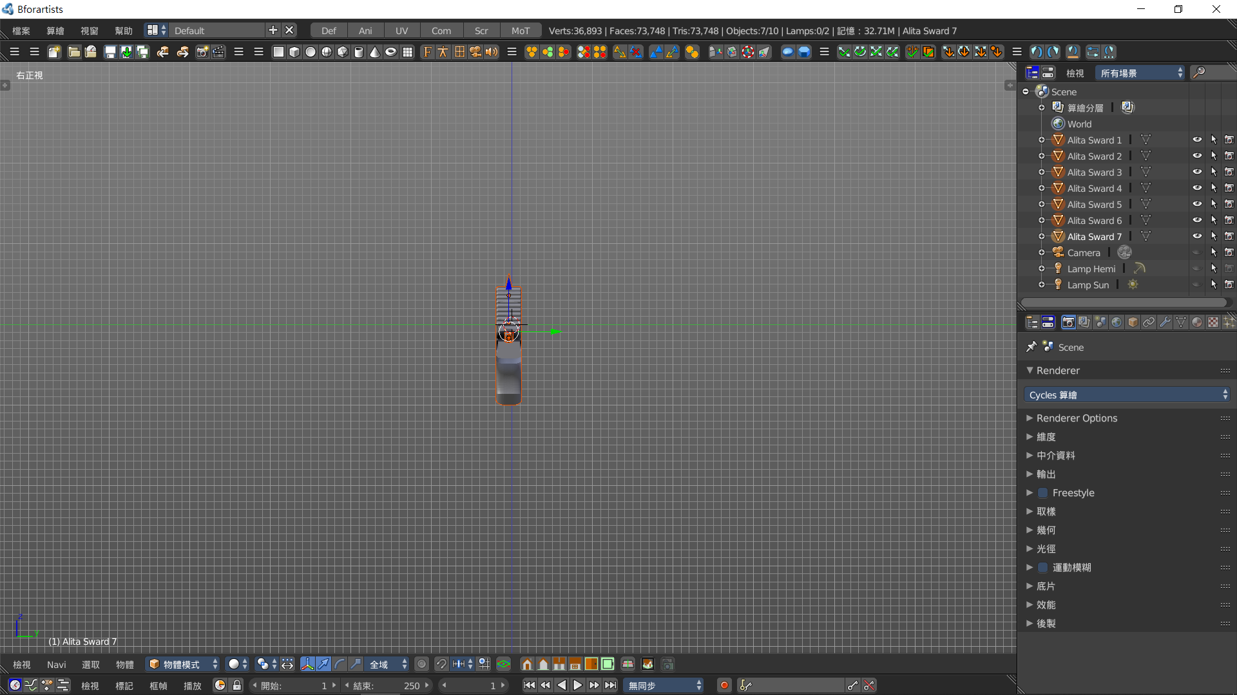Click the 結束 end frame field
Image resolution: width=1237 pixels, height=695 pixels.
click(387, 685)
